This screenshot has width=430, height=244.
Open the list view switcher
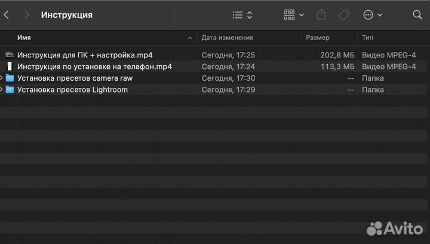[242, 15]
